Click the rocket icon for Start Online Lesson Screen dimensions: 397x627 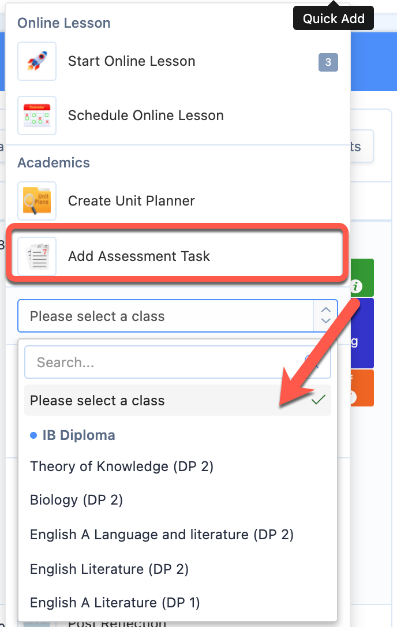(37, 61)
